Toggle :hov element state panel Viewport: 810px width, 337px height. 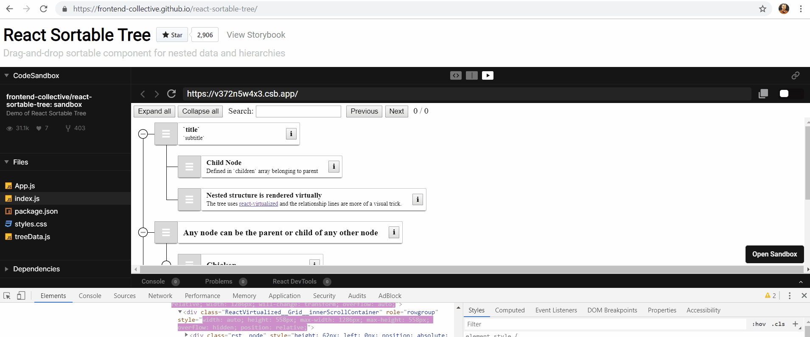759,324
